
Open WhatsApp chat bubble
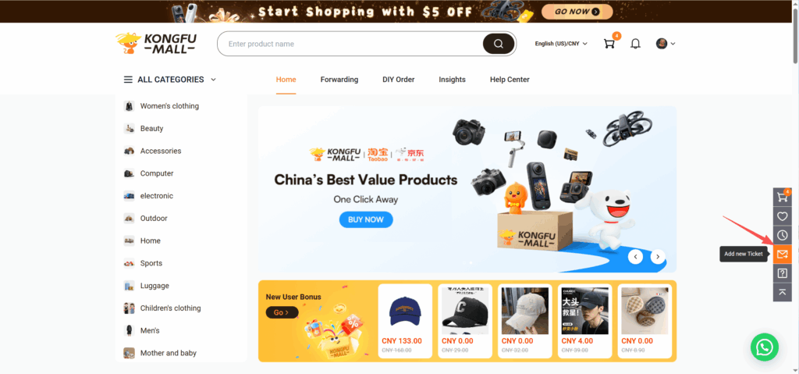(765, 347)
